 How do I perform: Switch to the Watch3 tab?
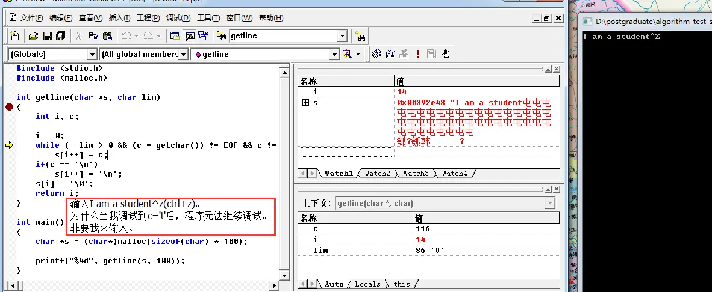coord(416,174)
